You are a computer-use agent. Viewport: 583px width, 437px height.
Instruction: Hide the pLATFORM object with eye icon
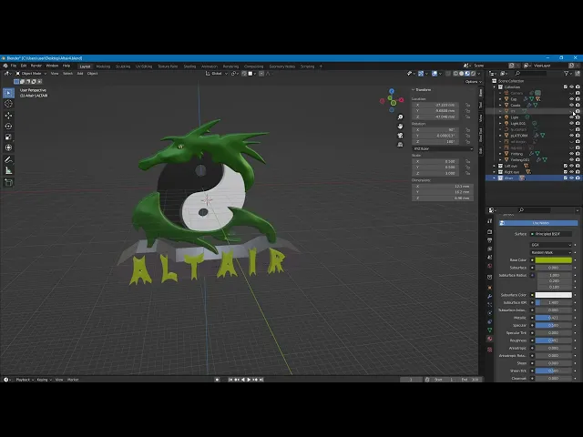571,136
